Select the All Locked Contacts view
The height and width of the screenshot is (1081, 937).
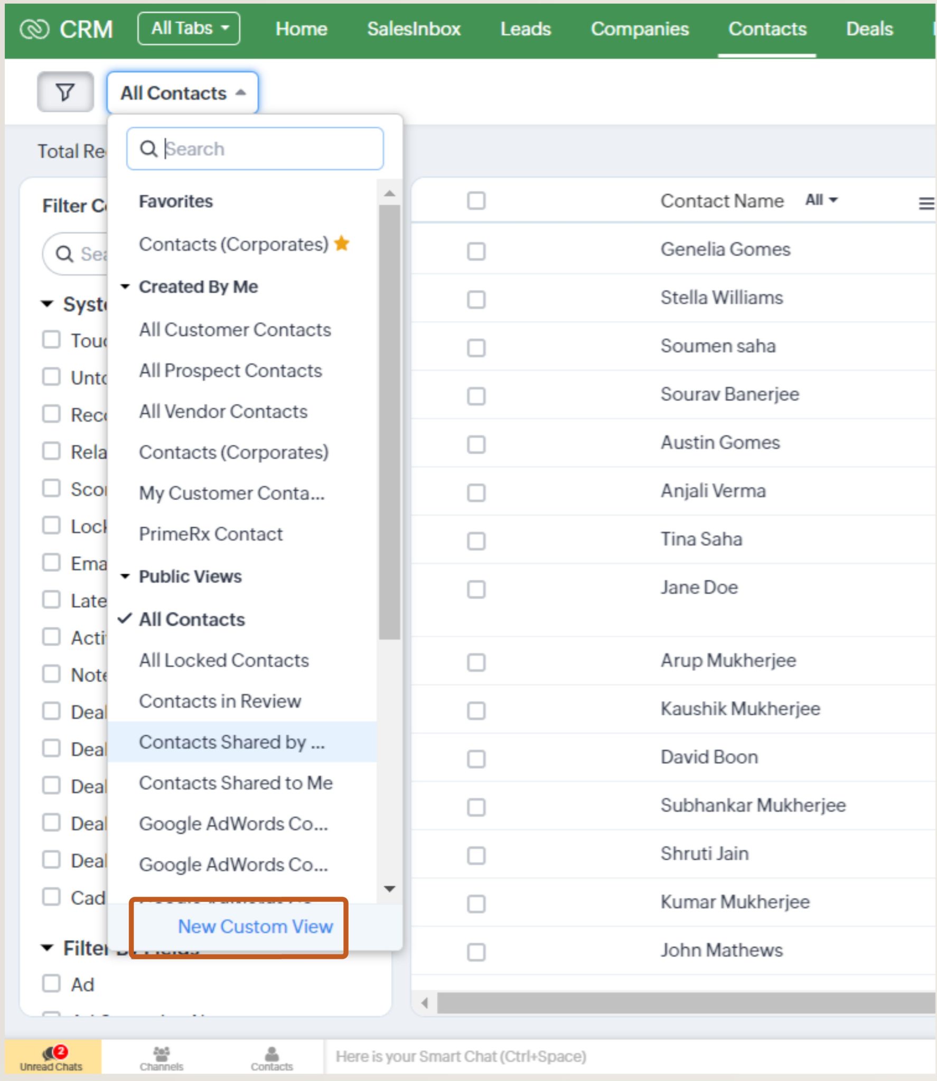coord(224,660)
